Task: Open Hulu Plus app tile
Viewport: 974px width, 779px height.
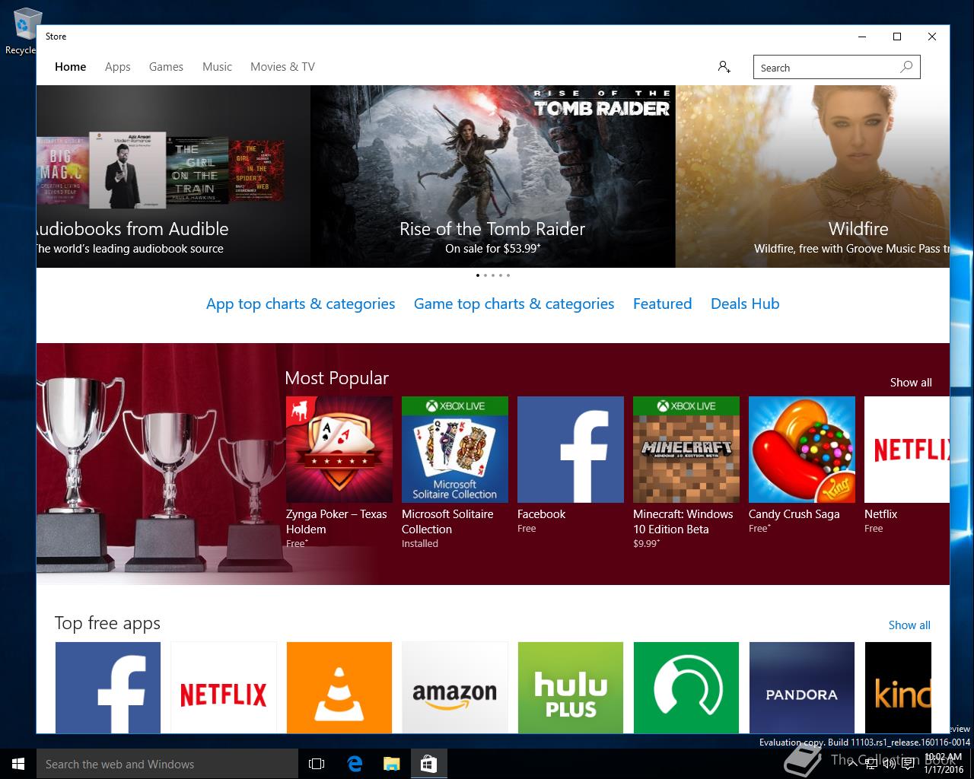Action: pyautogui.click(x=571, y=688)
